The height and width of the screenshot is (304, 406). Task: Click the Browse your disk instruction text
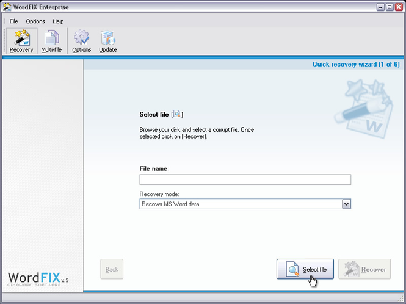point(197,133)
